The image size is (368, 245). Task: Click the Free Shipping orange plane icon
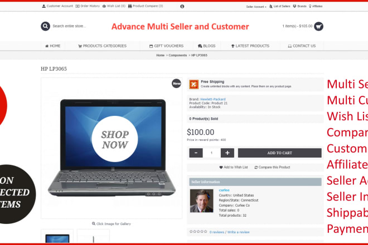[194, 84]
